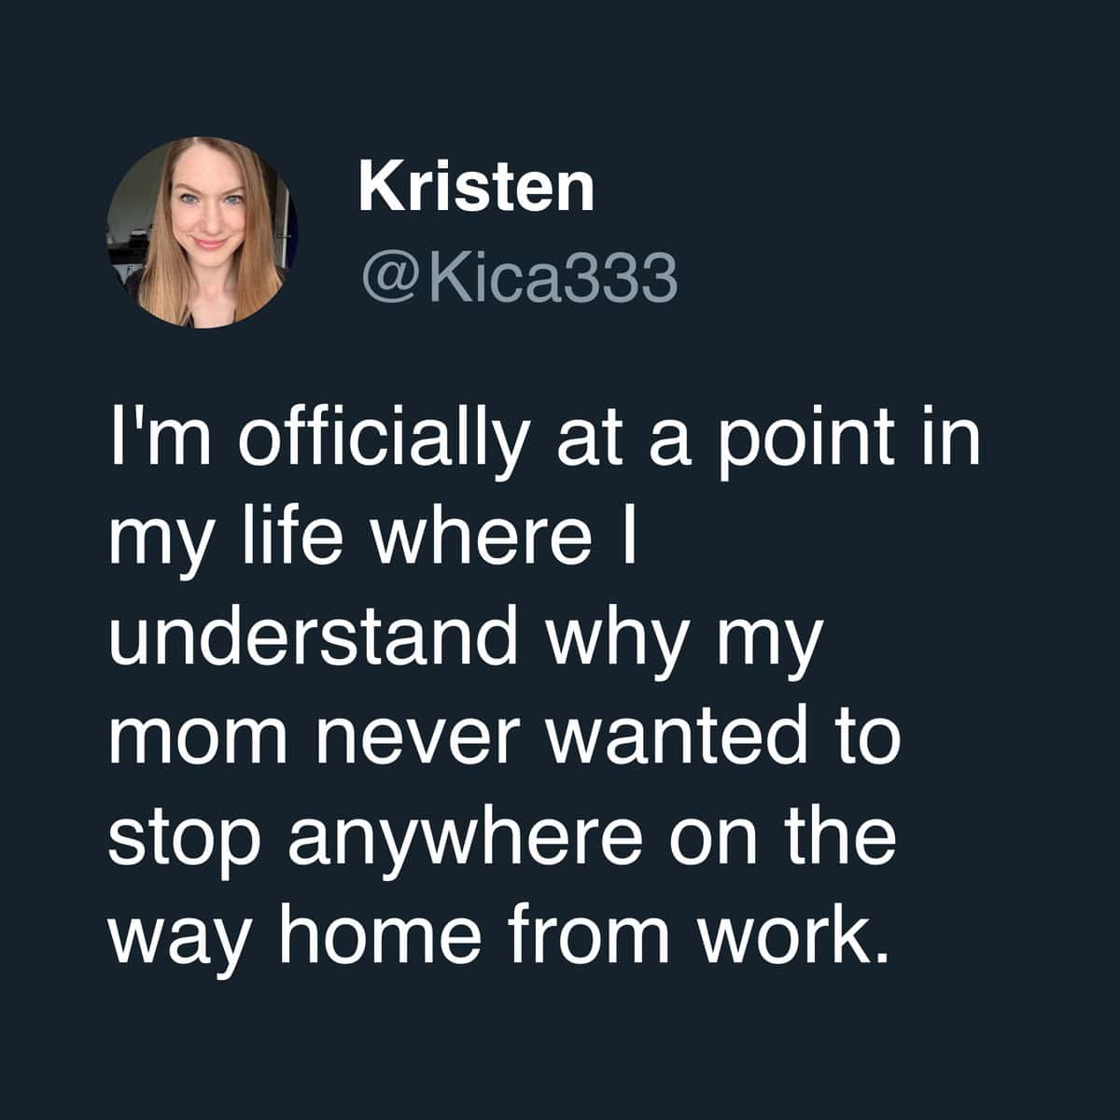Click Kristen's circular profile picture

pos(202,231)
